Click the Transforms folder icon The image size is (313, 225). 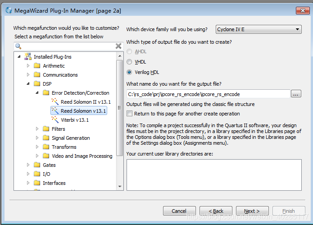46,147
